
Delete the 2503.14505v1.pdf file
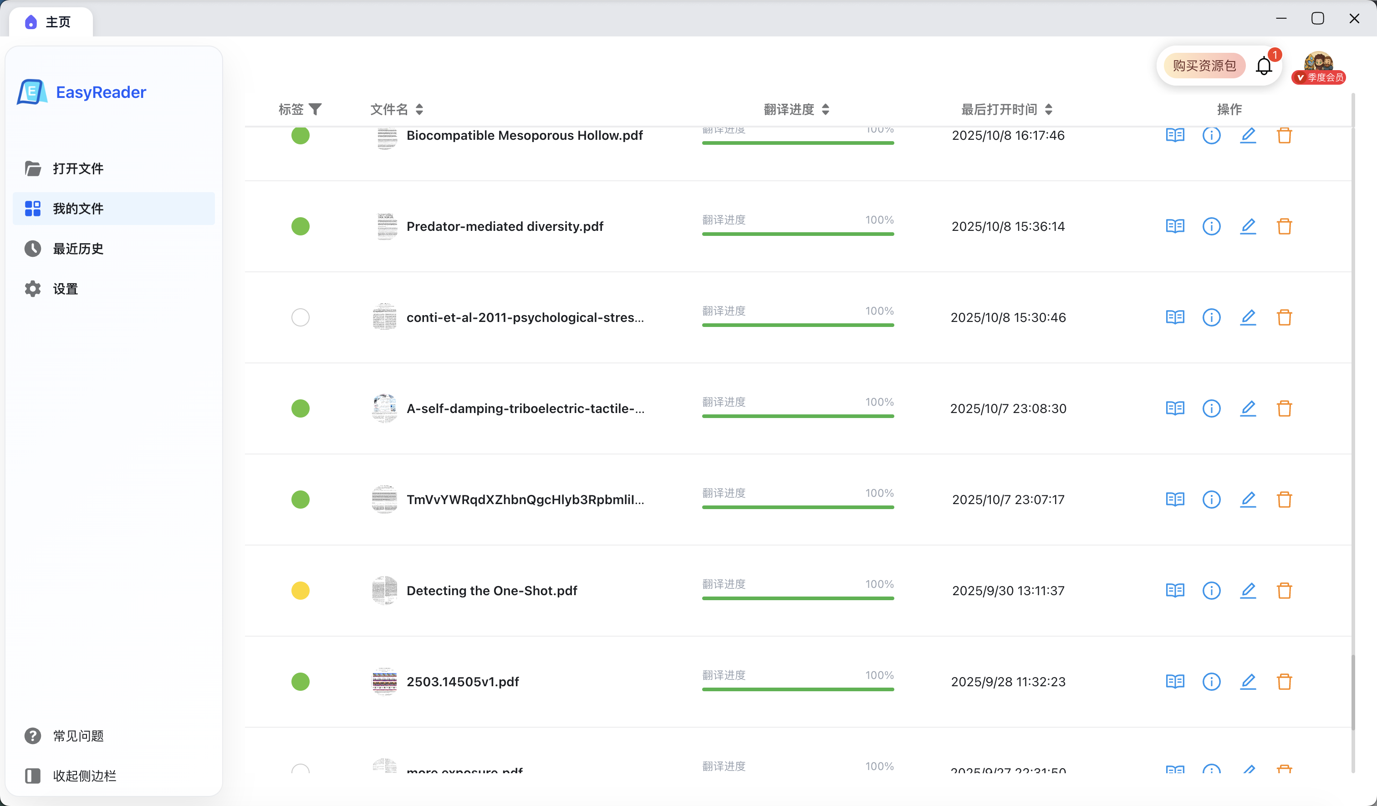1284,681
